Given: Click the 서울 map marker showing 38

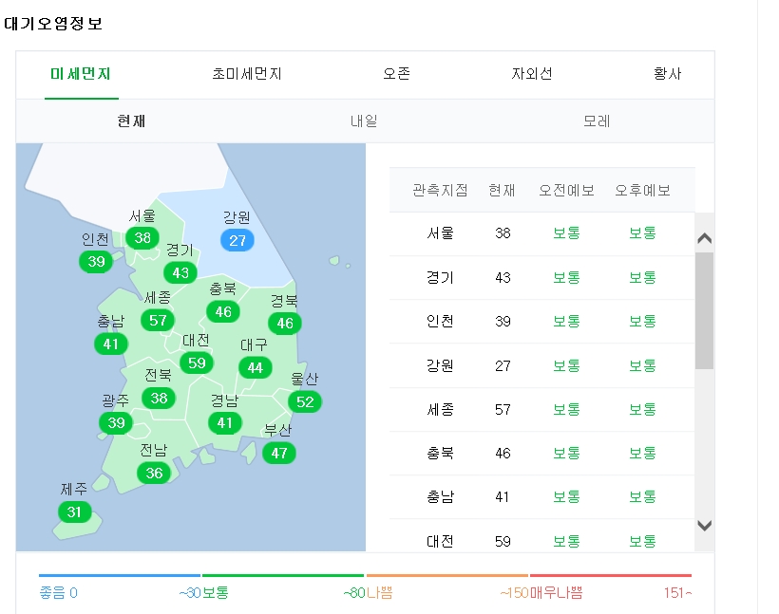Looking at the screenshot, I should (x=142, y=238).
